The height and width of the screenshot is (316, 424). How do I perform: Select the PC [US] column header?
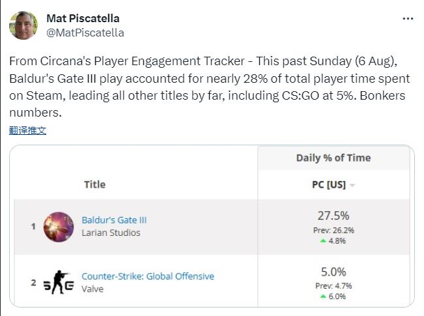coord(328,185)
